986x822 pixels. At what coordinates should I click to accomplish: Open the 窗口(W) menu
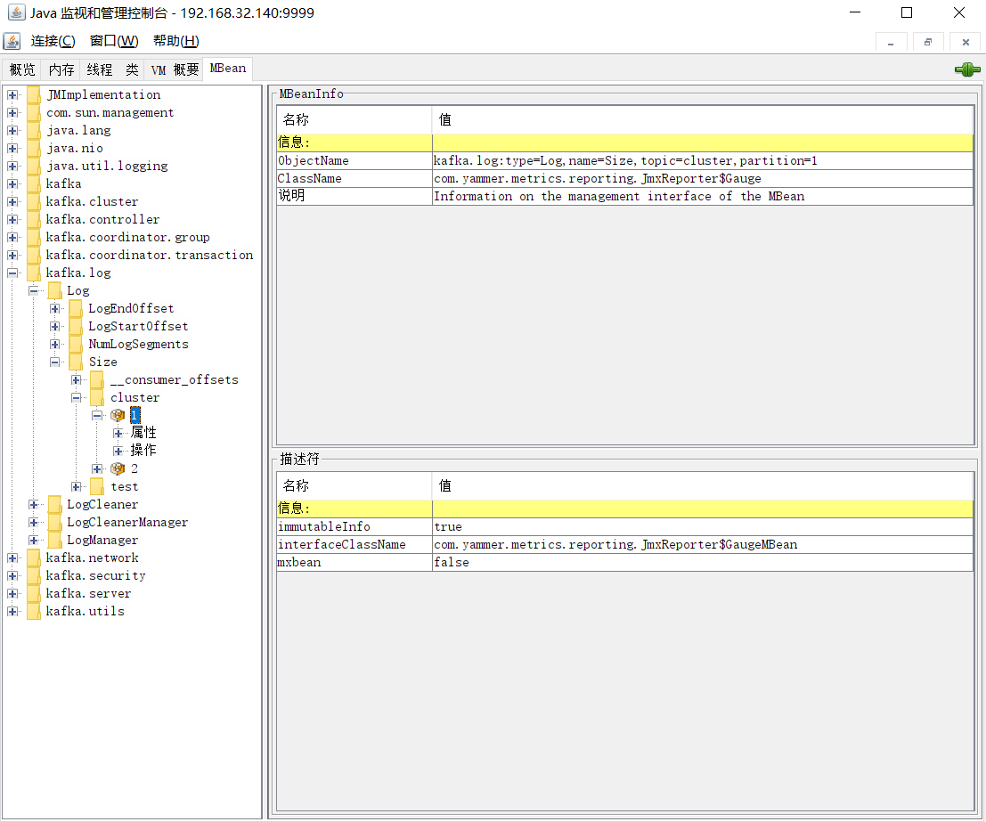(114, 41)
